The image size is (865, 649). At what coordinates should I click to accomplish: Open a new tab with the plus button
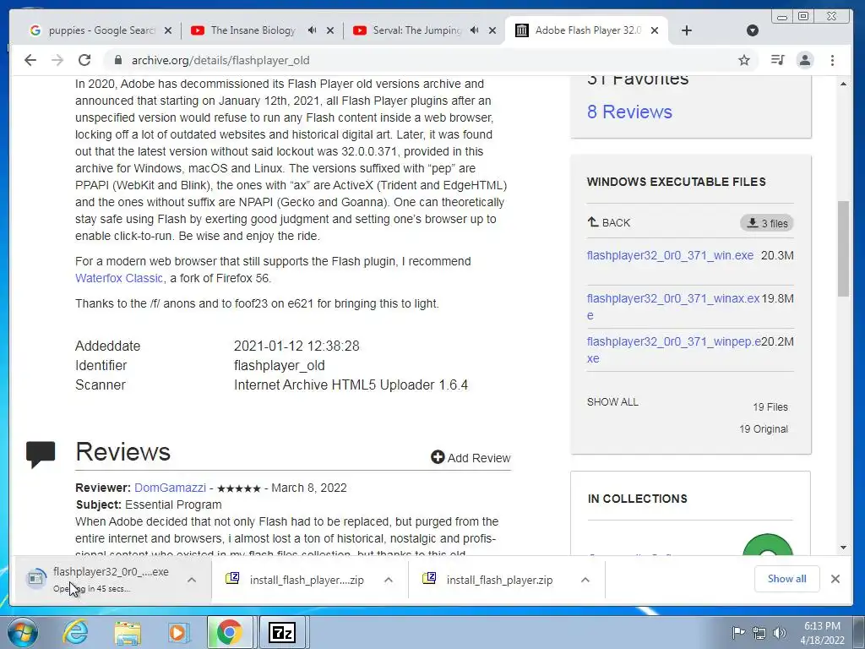[x=686, y=30]
